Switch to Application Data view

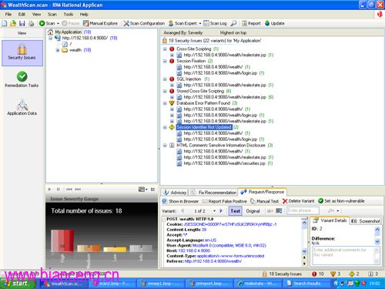coord(22,108)
